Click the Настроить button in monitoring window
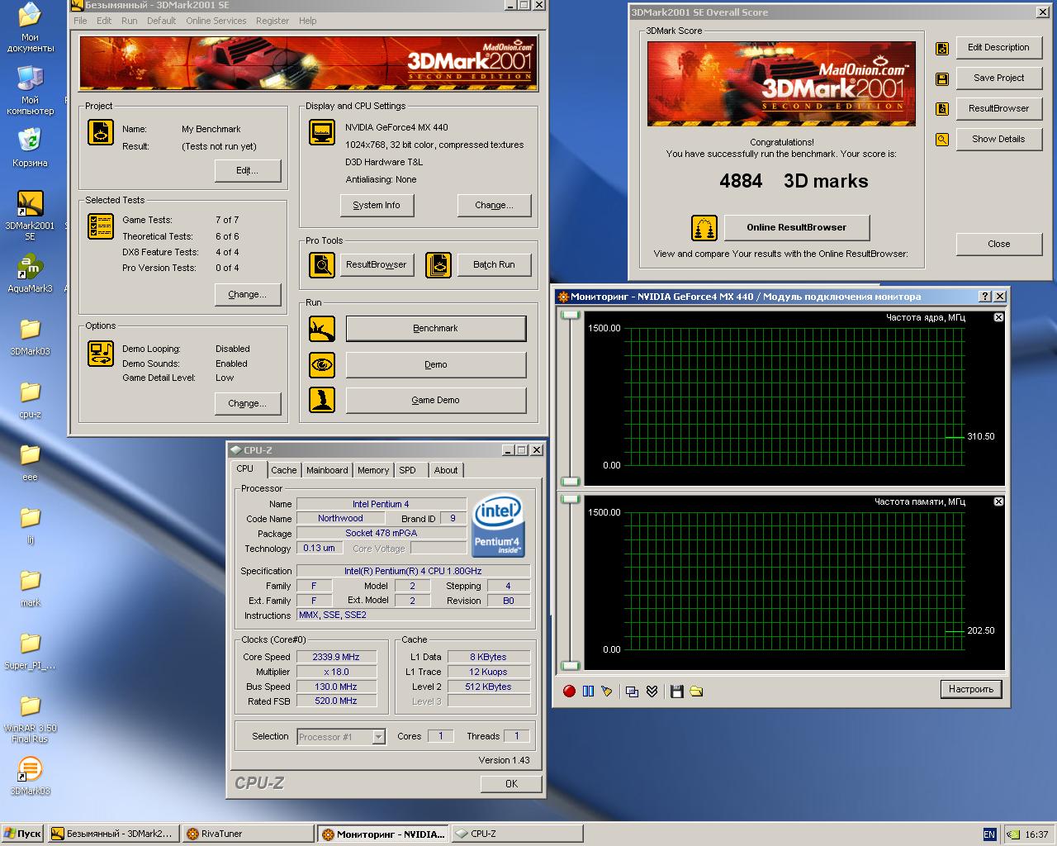This screenshot has height=846, width=1057. pyautogui.click(x=971, y=689)
